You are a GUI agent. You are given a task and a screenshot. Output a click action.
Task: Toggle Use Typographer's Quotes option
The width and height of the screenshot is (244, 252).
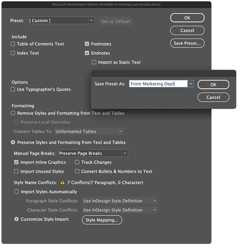13,89
